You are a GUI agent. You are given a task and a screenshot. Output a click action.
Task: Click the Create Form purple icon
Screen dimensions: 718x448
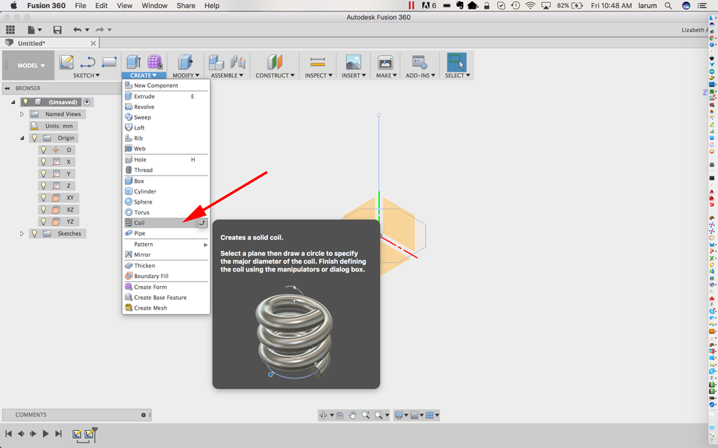tap(155, 62)
